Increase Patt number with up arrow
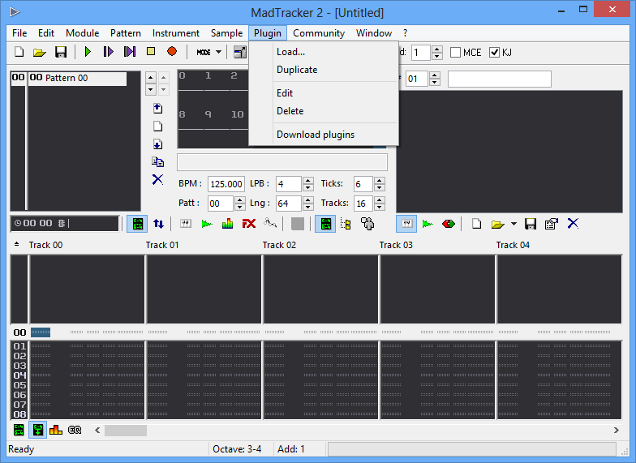This screenshot has height=463, width=636. pos(240,199)
